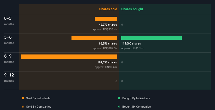Toggle the Bought By Individuals legend label
215x110 pixels.
136,98
